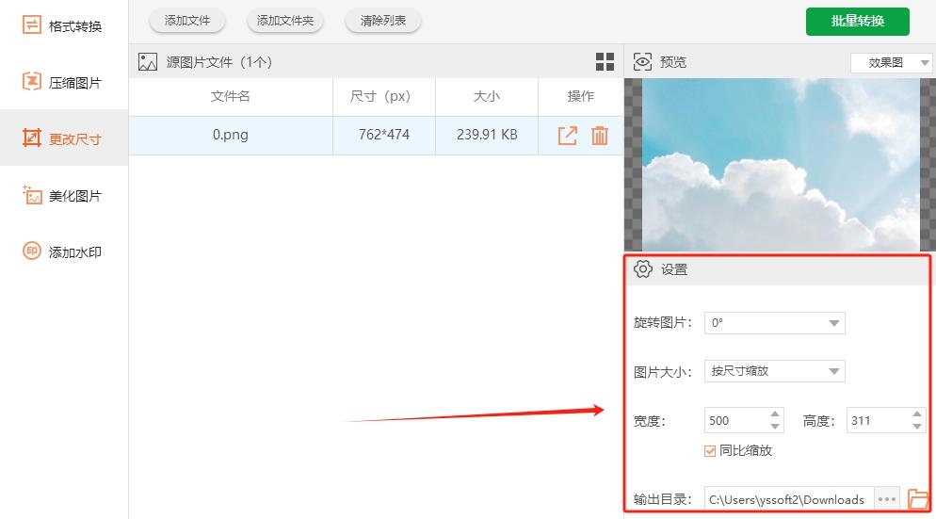Click the 尺寸（px）column header

point(384,97)
